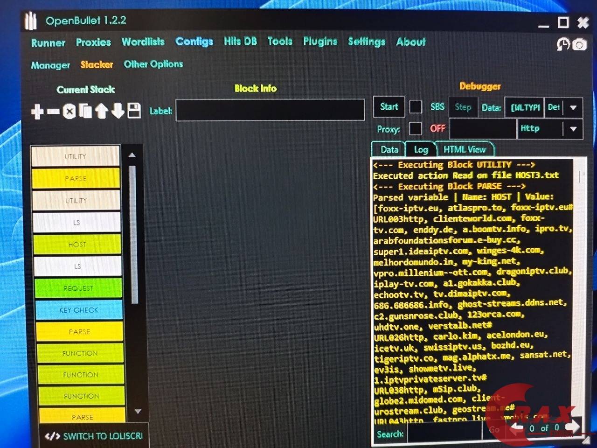Select the REQUEST block in the stack
This screenshot has width=597, height=448.
click(78, 288)
